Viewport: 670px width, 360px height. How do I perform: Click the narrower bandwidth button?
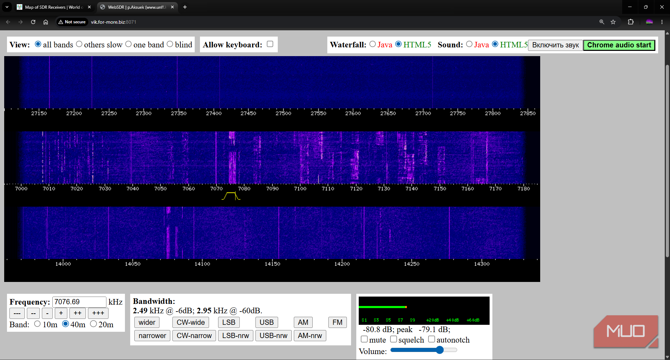point(152,336)
